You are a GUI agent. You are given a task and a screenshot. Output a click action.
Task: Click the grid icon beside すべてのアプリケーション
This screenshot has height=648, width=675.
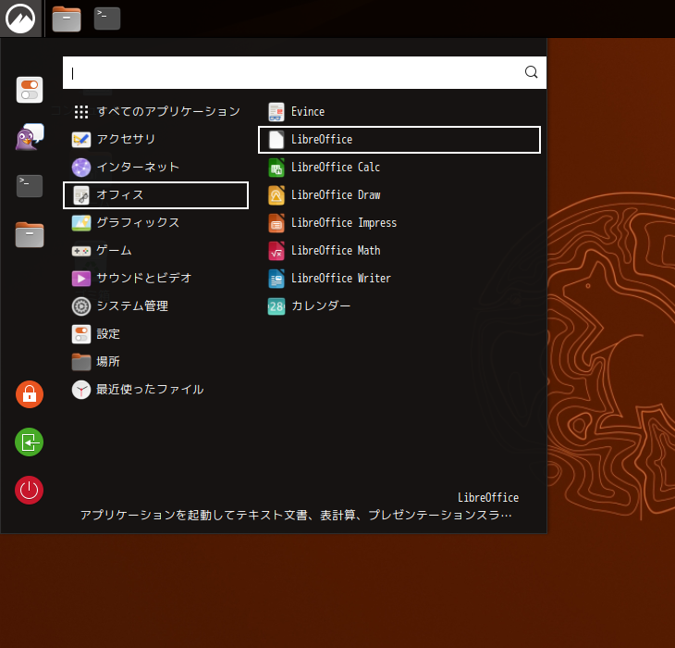click(x=81, y=112)
